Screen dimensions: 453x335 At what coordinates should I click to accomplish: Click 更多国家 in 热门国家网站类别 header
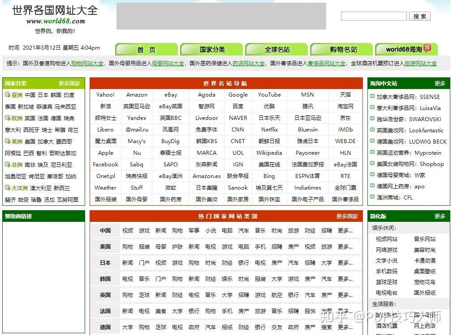[347, 216]
